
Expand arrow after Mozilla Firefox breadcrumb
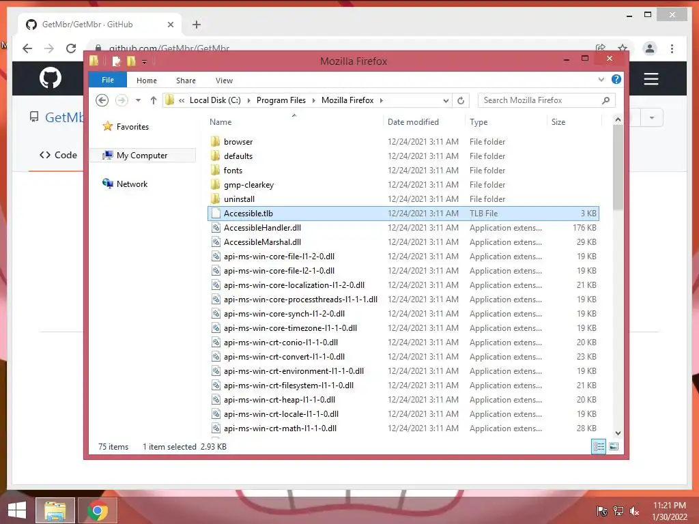[381, 100]
